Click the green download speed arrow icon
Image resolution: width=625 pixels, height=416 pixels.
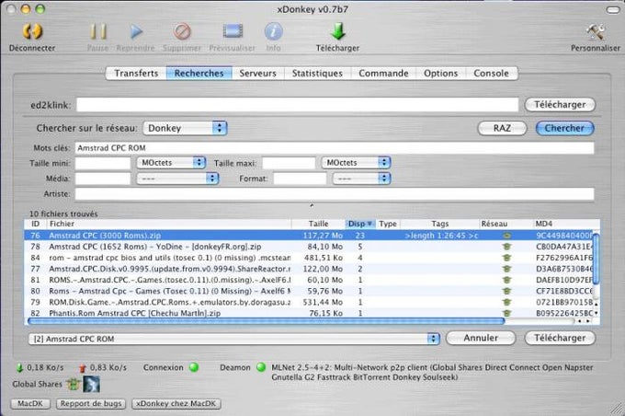tap(19, 368)
